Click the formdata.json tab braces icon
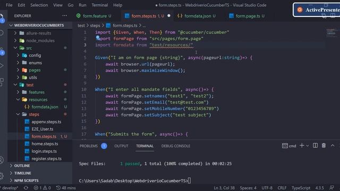340x191 pixels. click(180, 15)
